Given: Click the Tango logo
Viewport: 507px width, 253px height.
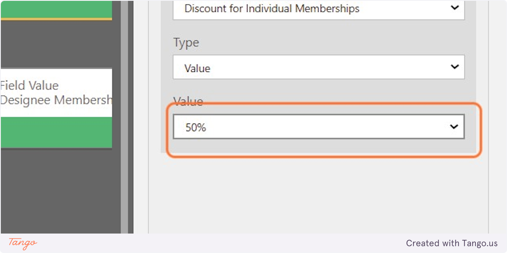Looking at the screenshot, I should 23,243.
